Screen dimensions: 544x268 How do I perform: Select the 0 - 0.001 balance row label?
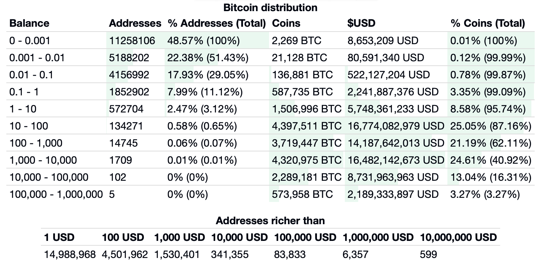(x=30, y=40)
